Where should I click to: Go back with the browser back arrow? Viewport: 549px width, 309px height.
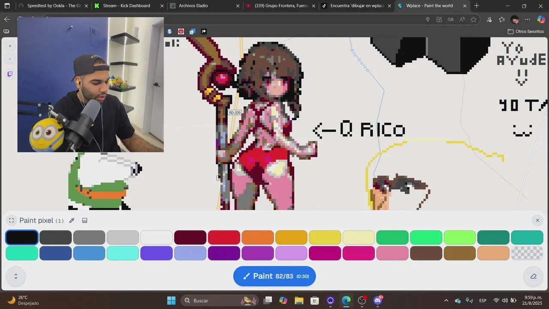7,19
